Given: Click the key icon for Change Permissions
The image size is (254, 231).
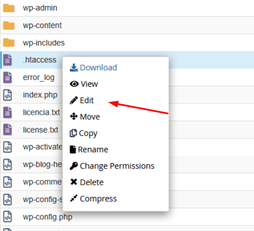Looking at the screenshot, I should point(74,166).
